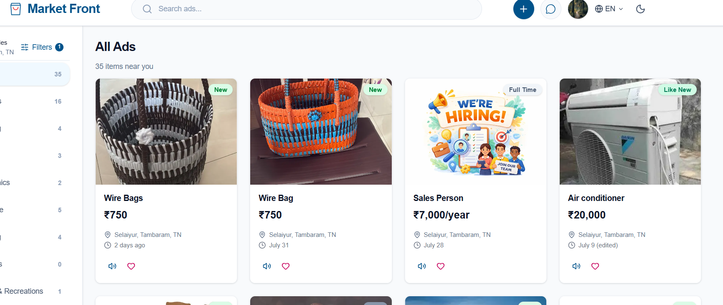Click the speaker icon on Sales Person card
Screen dimensions: 723x305
(x=422, y=266)
